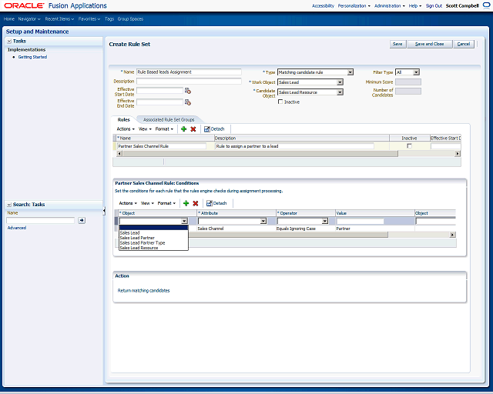Click the Effective Start Date field

159,91
